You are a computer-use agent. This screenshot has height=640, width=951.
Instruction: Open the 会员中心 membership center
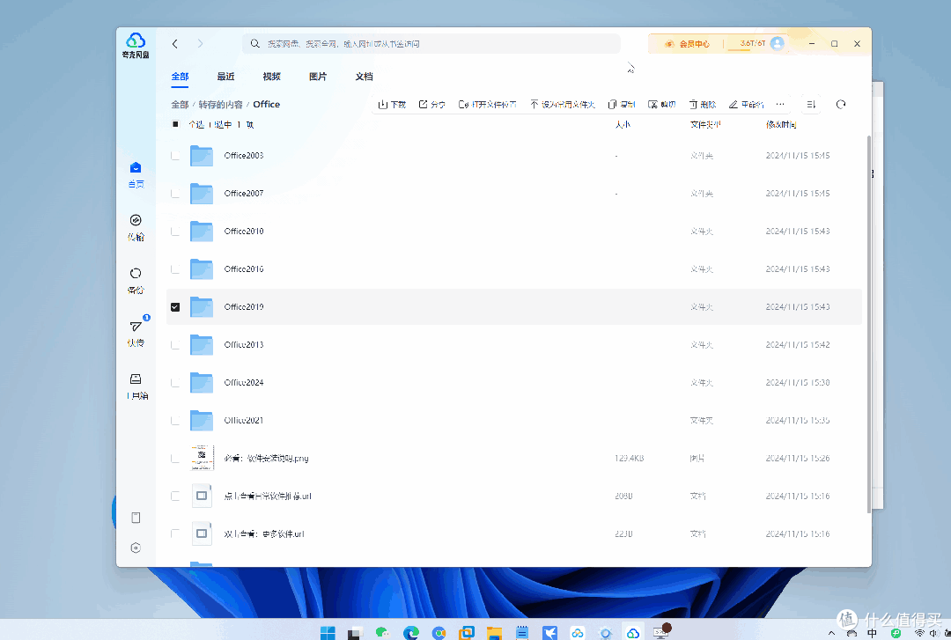[x=687, y=44]
